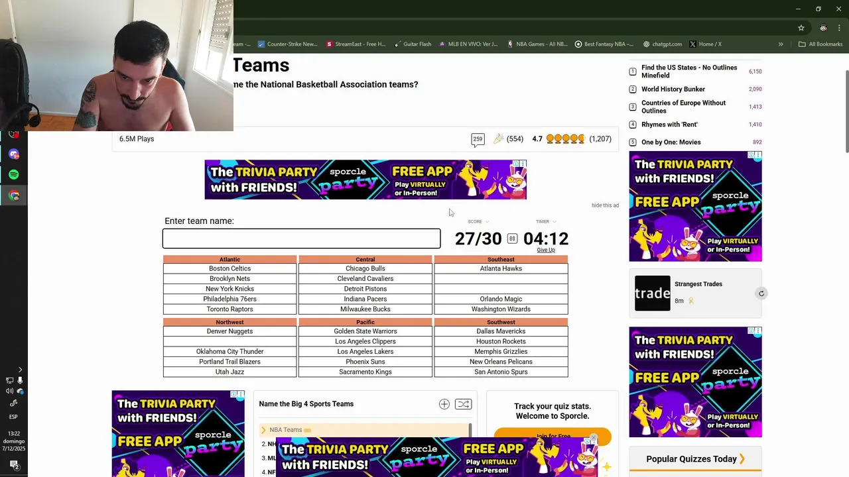The image size is (849, 477).
Task: Click the Orlando Magic cell
Action: [x=501, y=299]
